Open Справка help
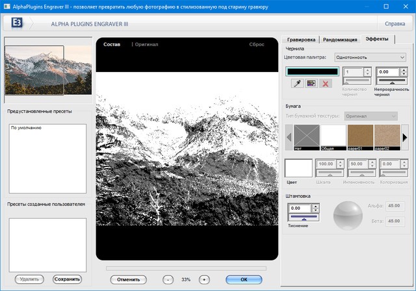Screen dimensions: 416x291 click(395, 24)
